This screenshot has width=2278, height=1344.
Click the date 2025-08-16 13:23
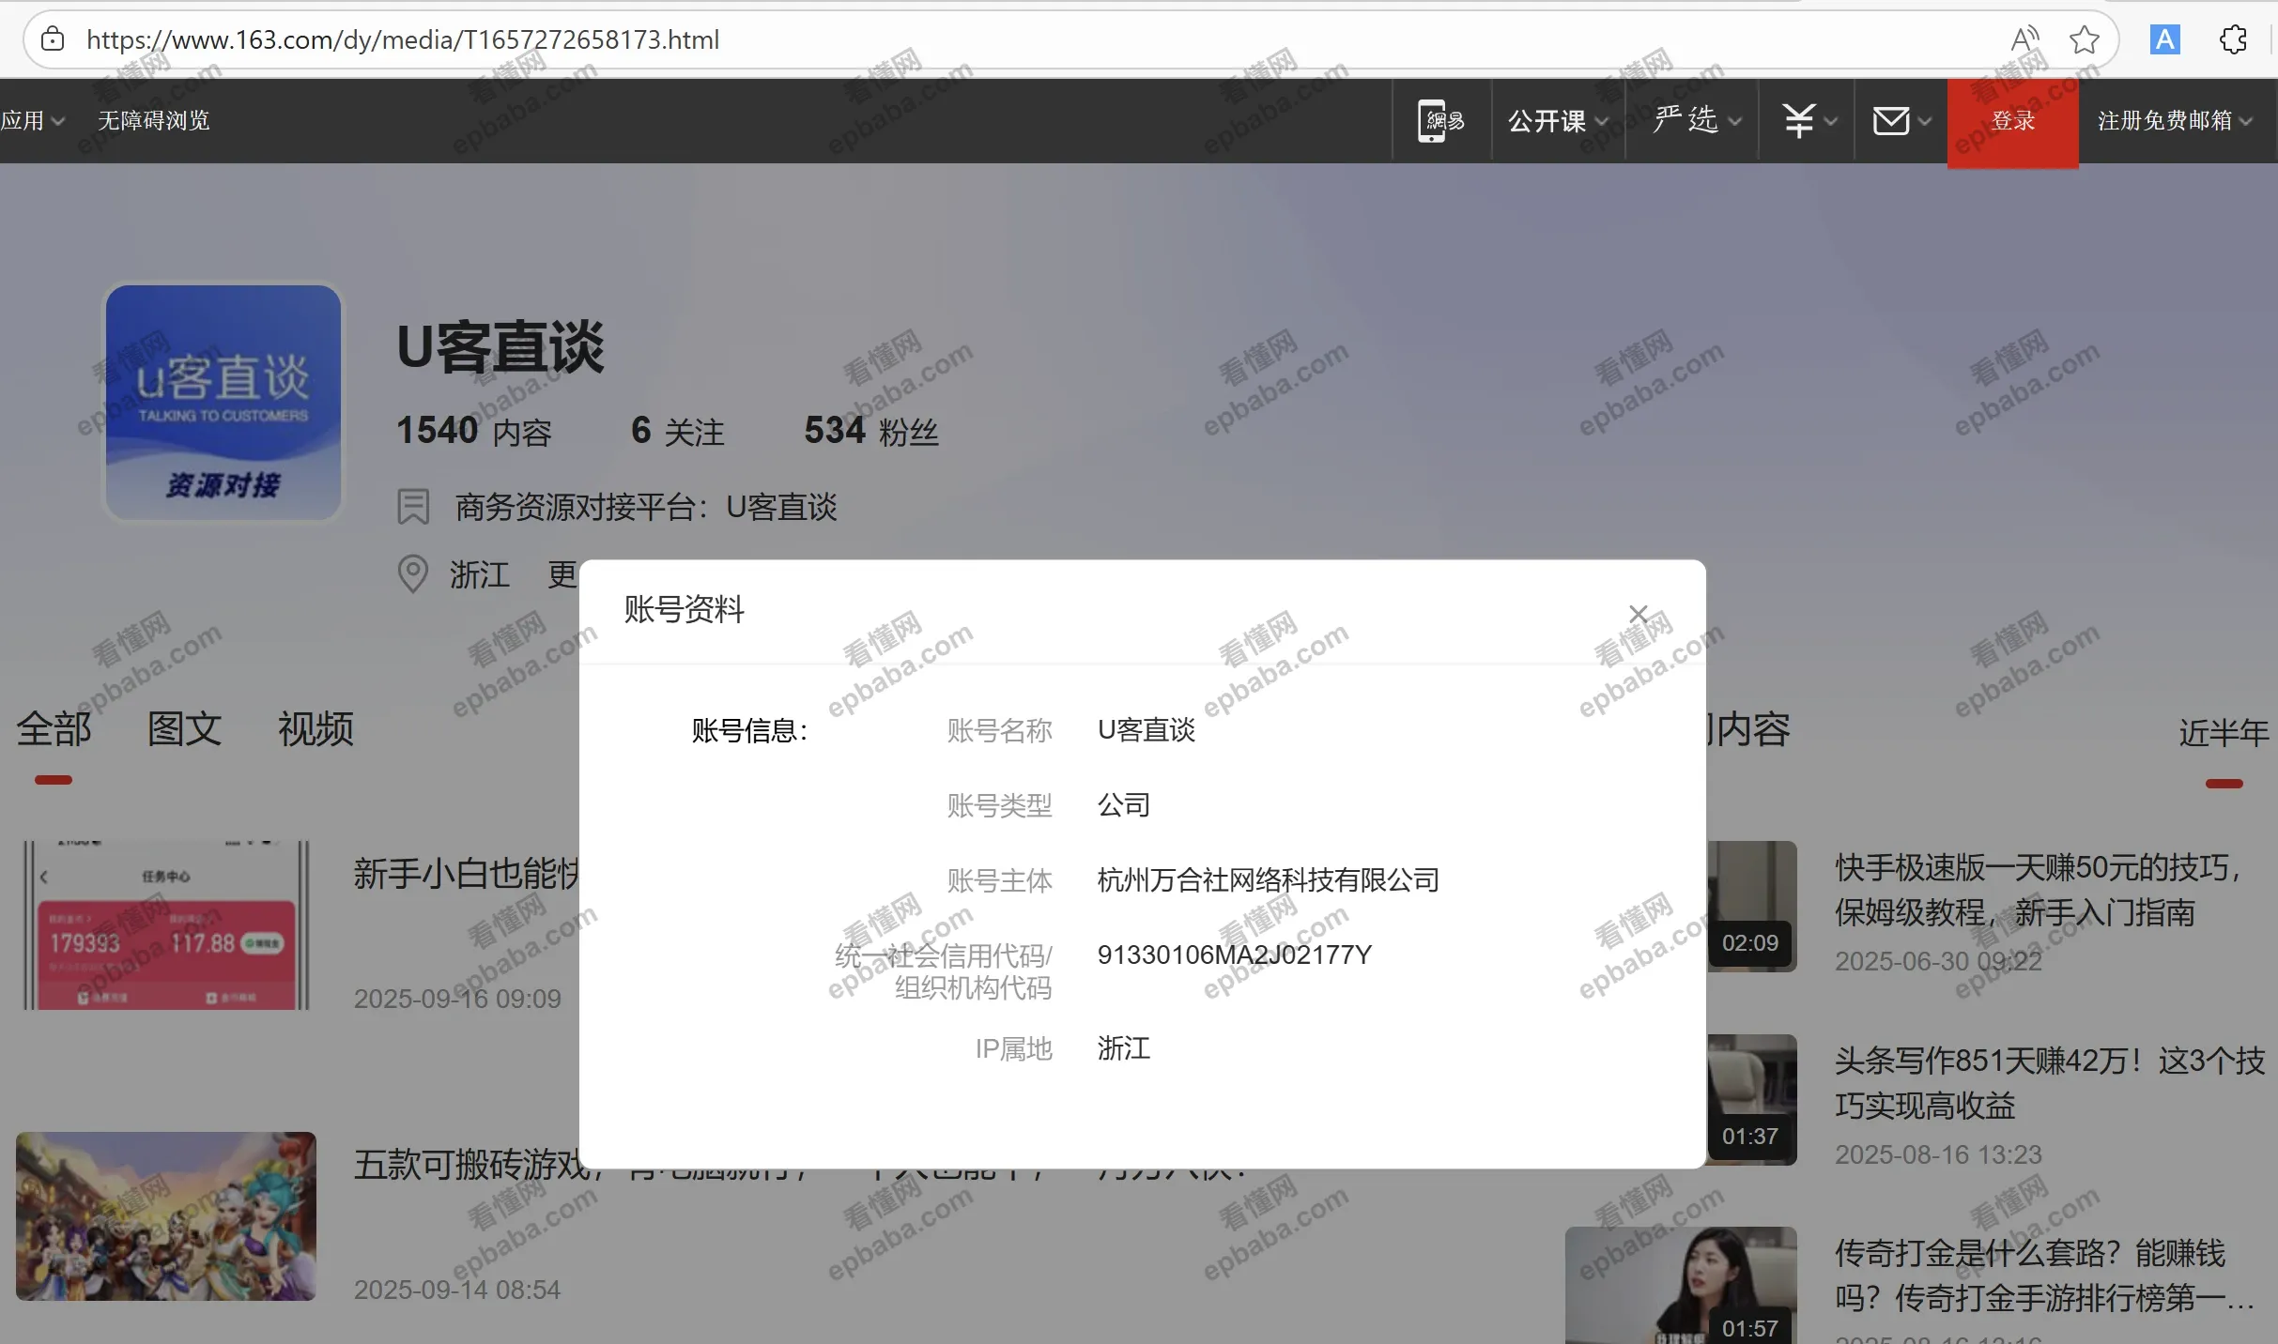pos(1939,1154)
